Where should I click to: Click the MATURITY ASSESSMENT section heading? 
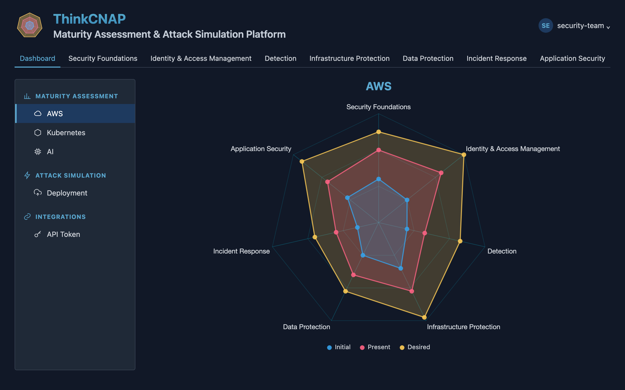(x=77, y=96)
